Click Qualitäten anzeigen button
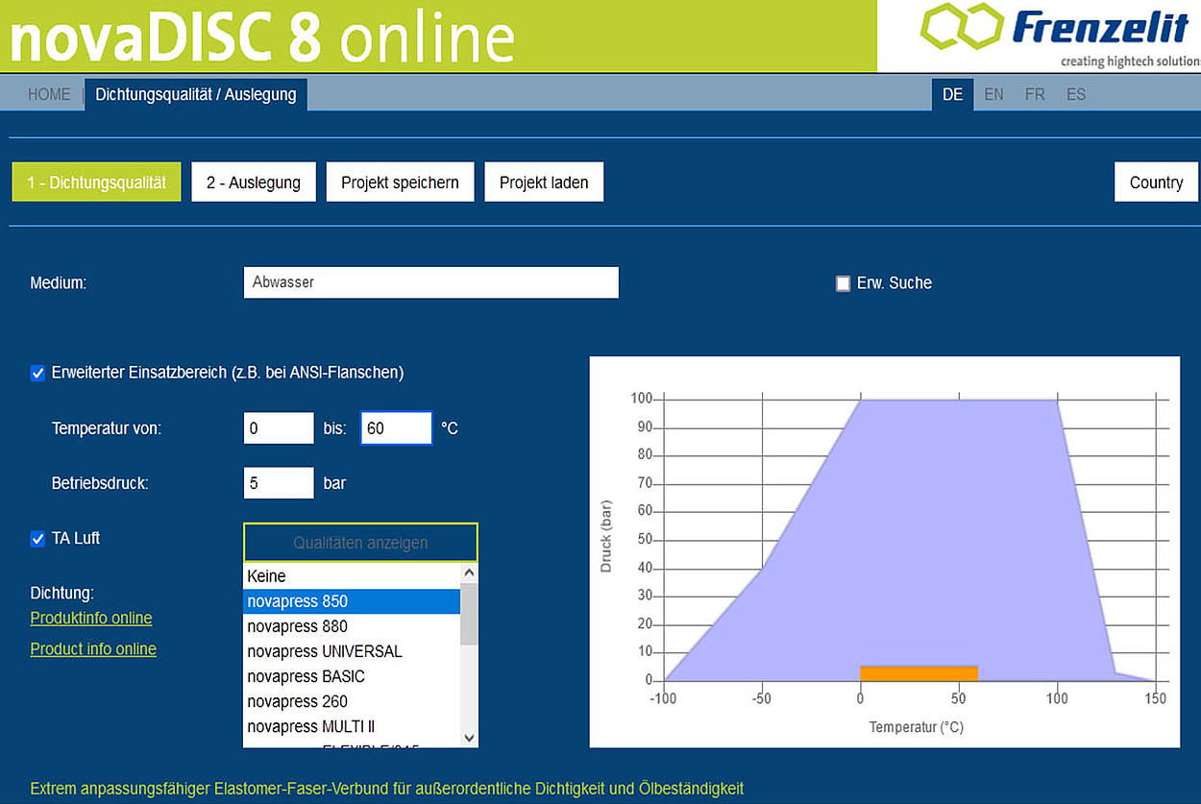 tap(360, 543)
